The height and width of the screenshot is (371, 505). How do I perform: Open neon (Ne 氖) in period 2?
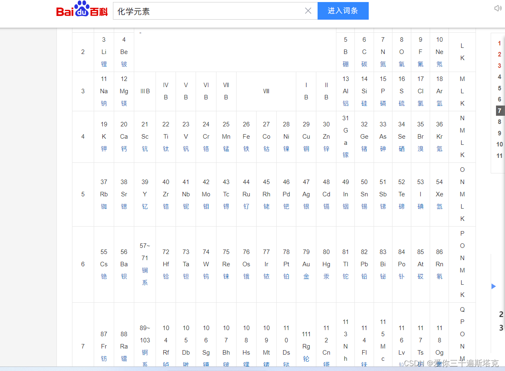click(x=439, y=52)
